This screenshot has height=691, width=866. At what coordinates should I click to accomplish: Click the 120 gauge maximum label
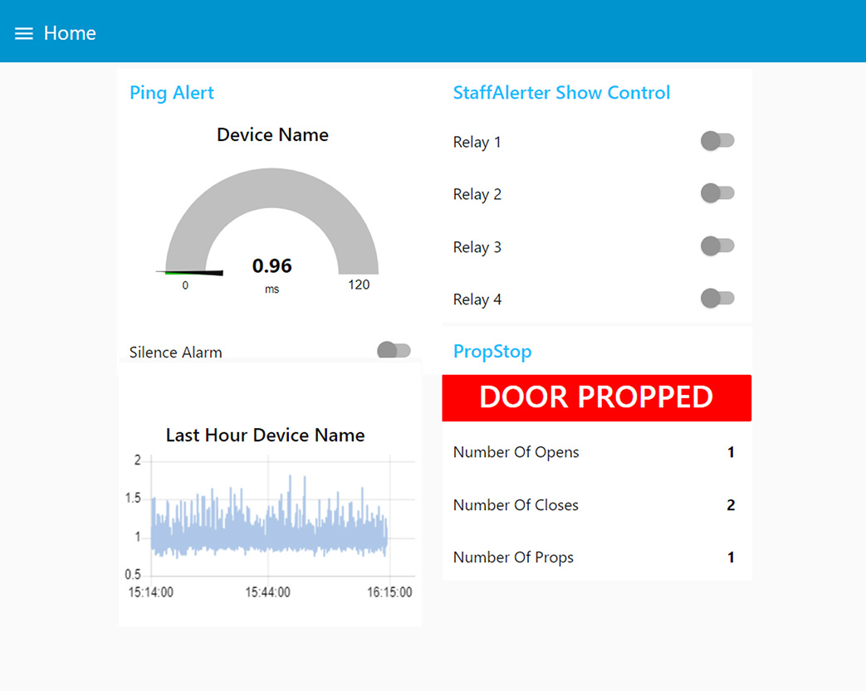pyautogui.click(x=358, y=285)
